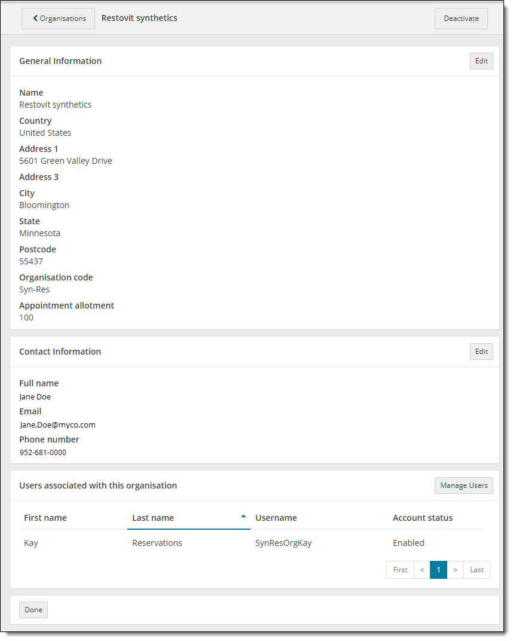
Task: Select the email address Jane.Doe@myco.com
Action: [57, 425]
